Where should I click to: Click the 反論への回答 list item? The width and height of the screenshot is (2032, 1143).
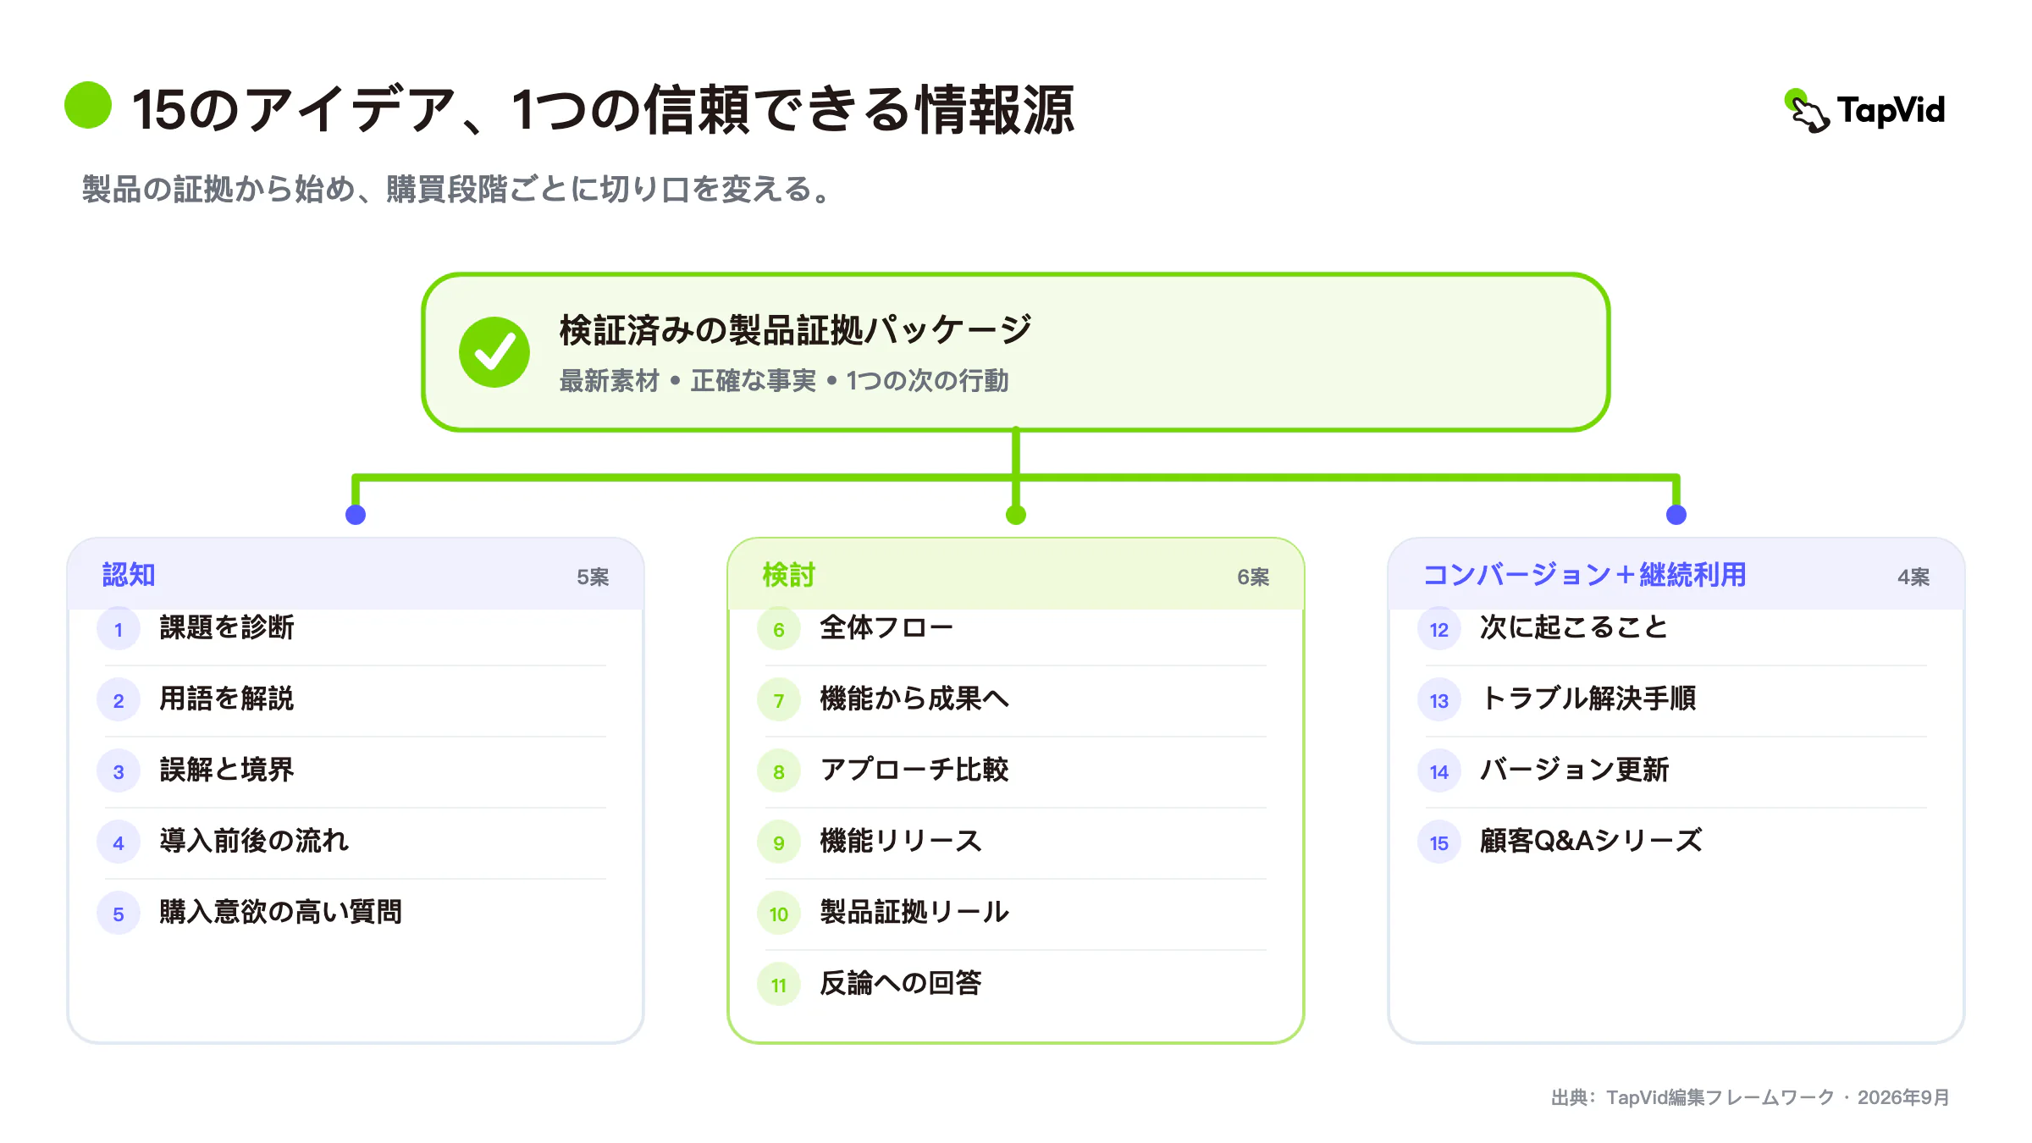pos(901,983)
